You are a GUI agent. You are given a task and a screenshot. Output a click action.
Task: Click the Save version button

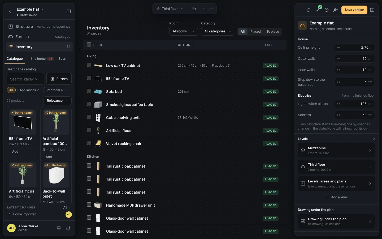tap(354, 10)
